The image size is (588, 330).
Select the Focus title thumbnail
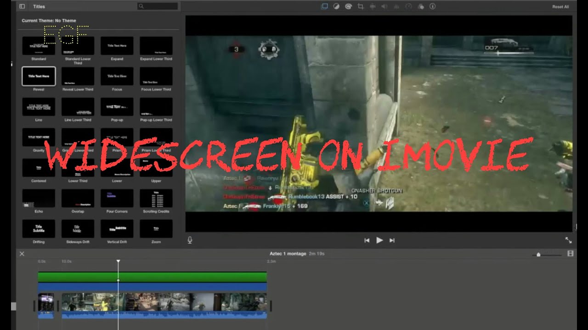coord(117,76)
